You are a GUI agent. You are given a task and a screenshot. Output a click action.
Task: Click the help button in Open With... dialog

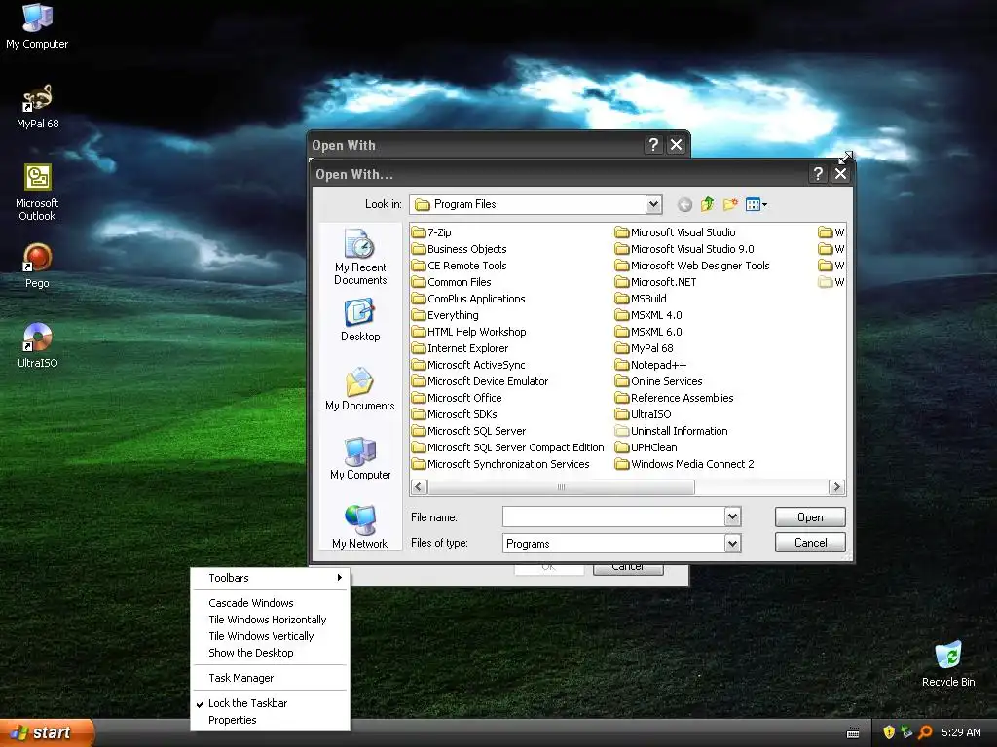tap(818, 174)
